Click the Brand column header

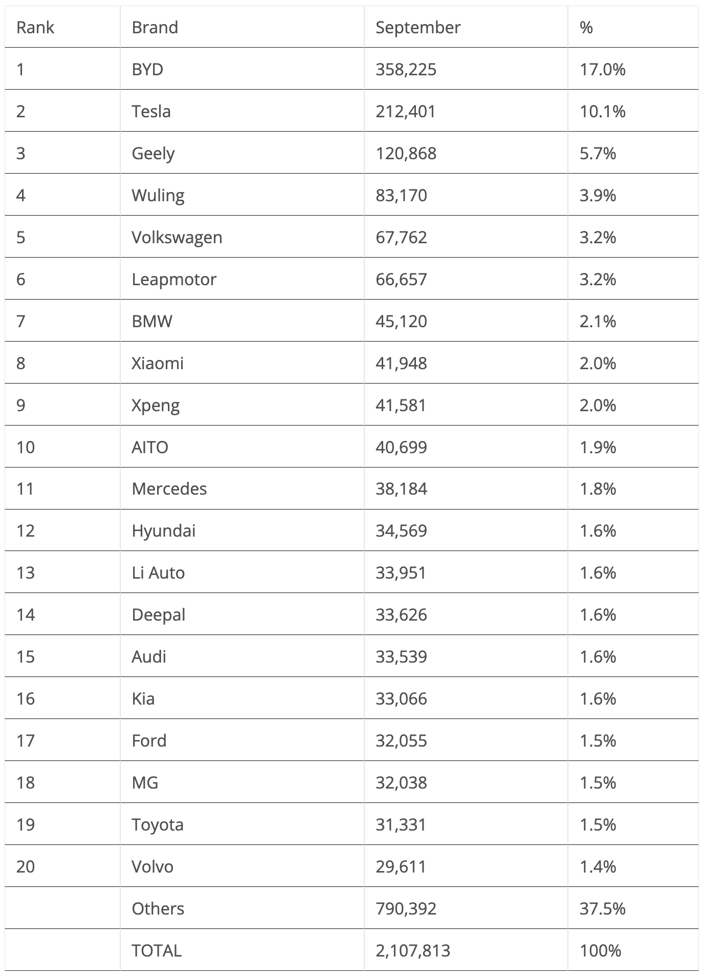(155, 27)
